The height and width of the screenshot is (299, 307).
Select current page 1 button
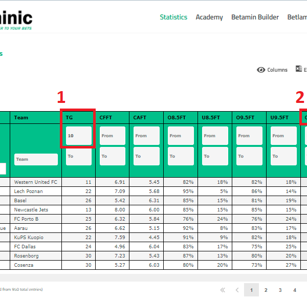point(252,290)
